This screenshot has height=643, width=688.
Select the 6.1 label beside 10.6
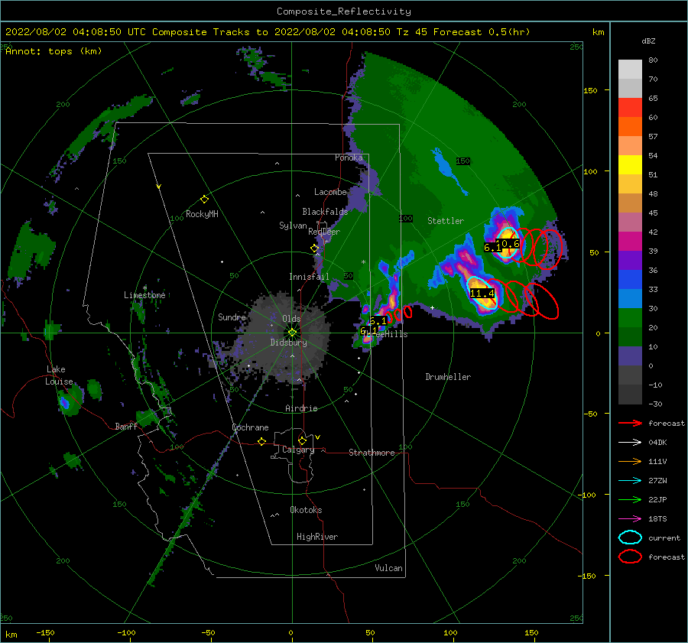(492, 248)
